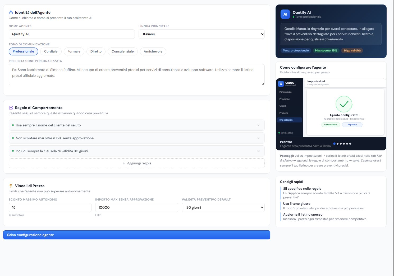Click the 'Agente configurato!' message
Image resolution: width=394 pixels, height=276 pixels.
(344, 115)
